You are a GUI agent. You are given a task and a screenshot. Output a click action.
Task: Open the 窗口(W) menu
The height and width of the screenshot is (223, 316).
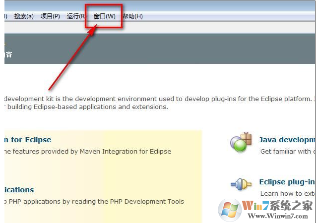[104, 16]
